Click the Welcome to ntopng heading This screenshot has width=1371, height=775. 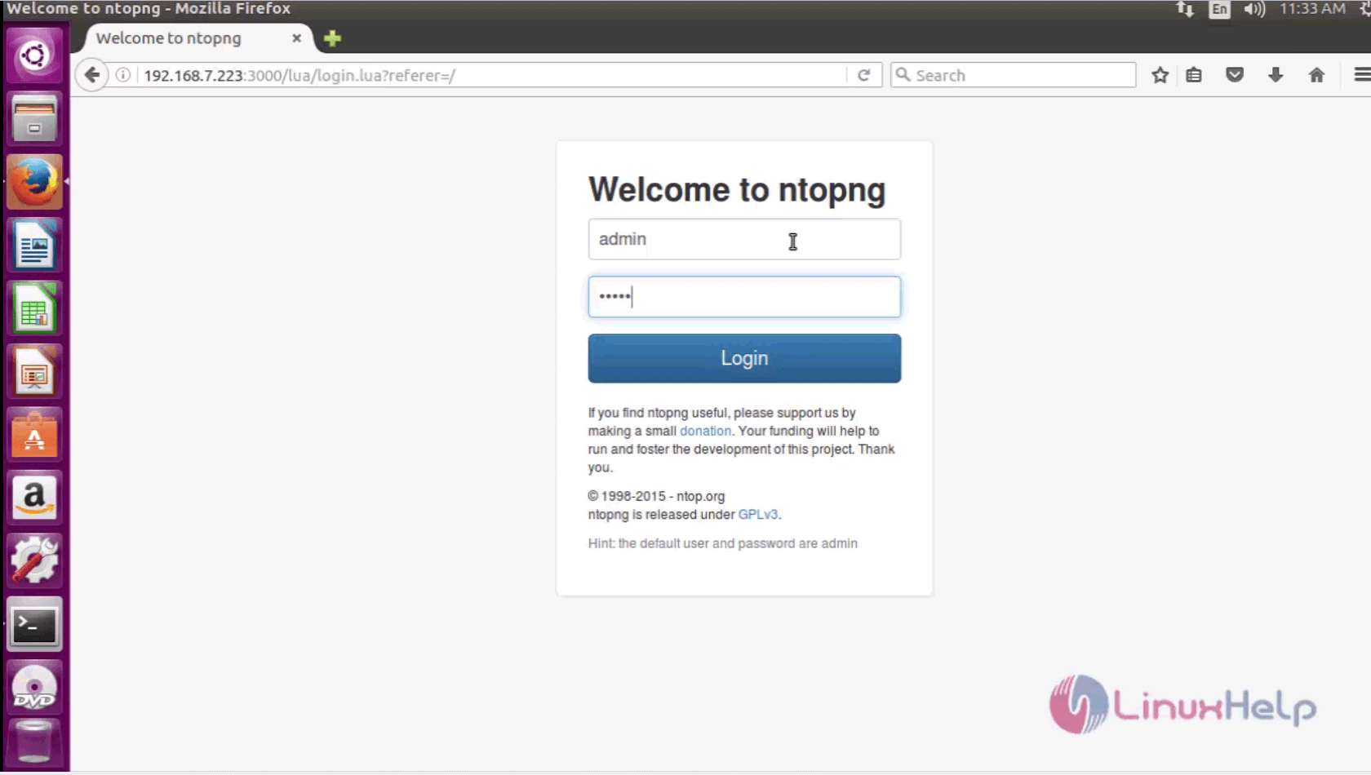click(737, 189)
